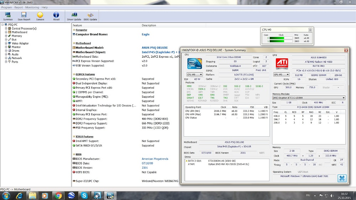Viewport: 356px width, 200px height.
Task: Click the Intel Core 2 logo
Action: tap(195, 64)
